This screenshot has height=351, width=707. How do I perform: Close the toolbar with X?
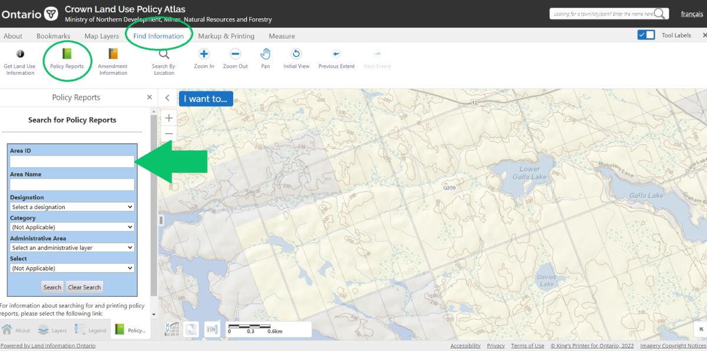coord(705,35)
